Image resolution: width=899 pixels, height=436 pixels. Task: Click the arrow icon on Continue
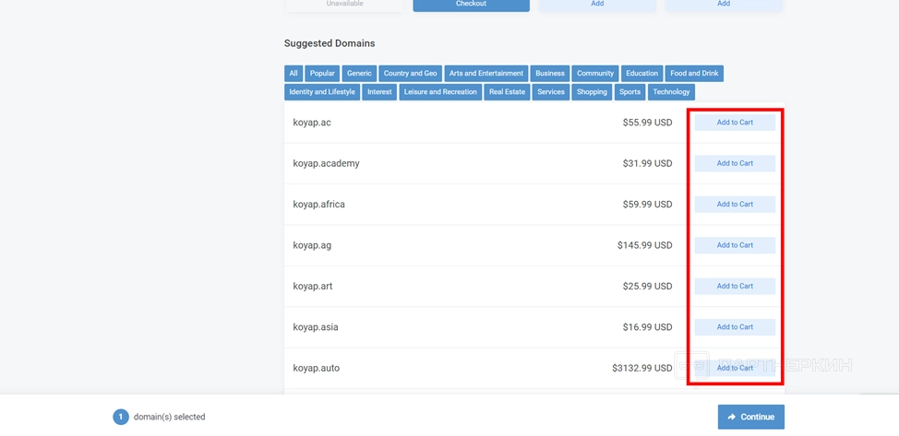pos(732,417)
